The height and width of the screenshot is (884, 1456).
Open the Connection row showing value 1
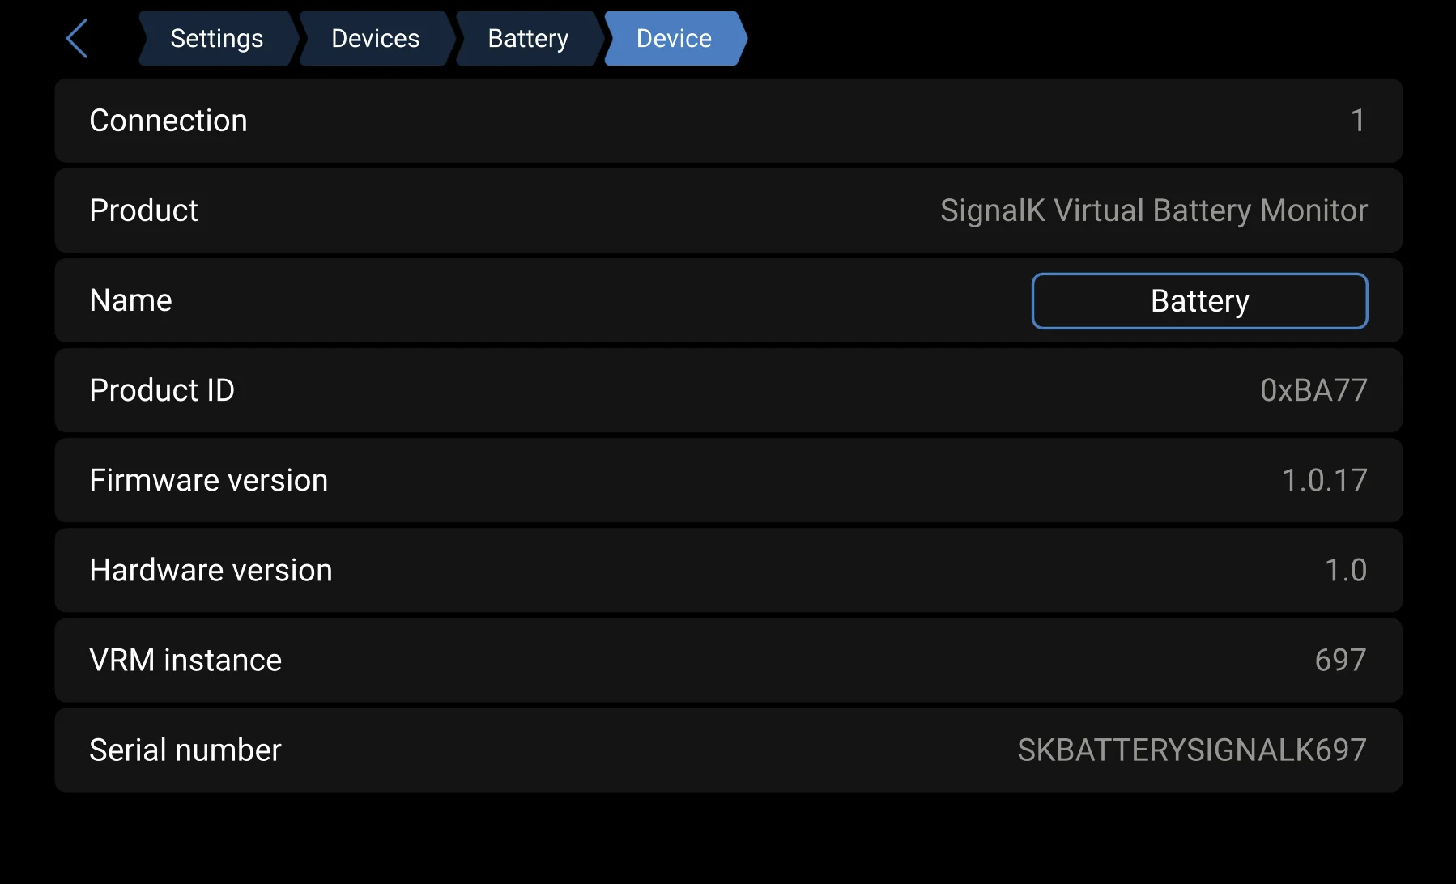click(x=727, y=120)
